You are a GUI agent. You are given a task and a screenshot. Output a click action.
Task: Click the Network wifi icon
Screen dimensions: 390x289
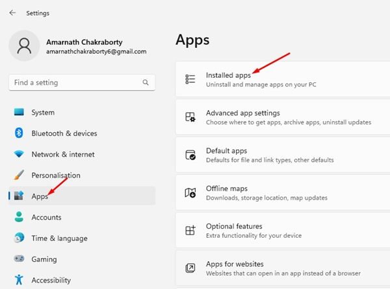[x=19, y=154]
